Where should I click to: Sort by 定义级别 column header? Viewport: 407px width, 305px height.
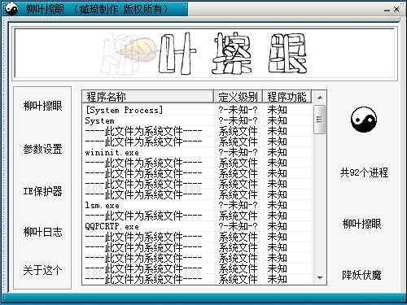239,97
